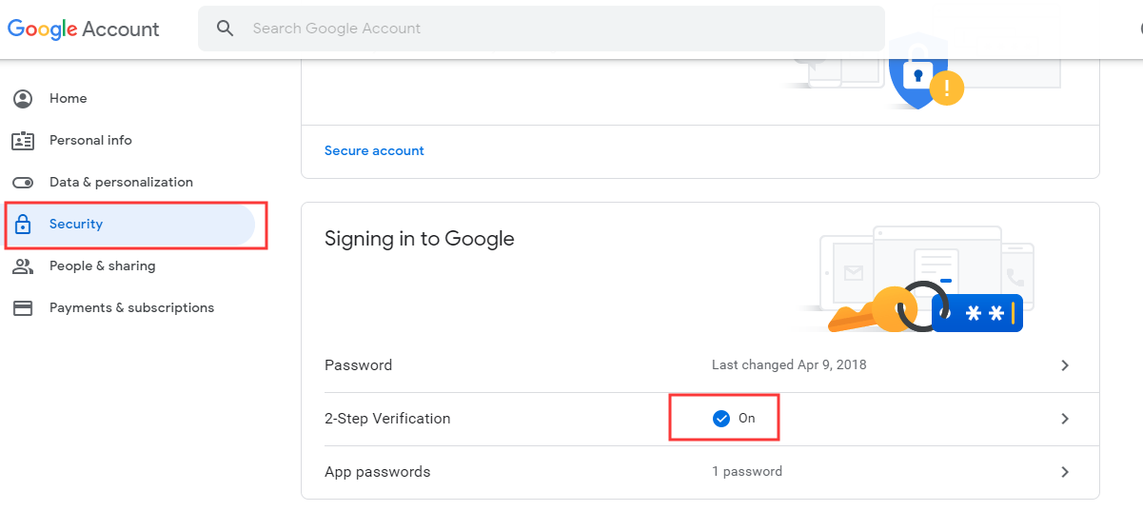The image size is (1143, 511).
Task: Click the Google Account logo
Action: point(84,29)
